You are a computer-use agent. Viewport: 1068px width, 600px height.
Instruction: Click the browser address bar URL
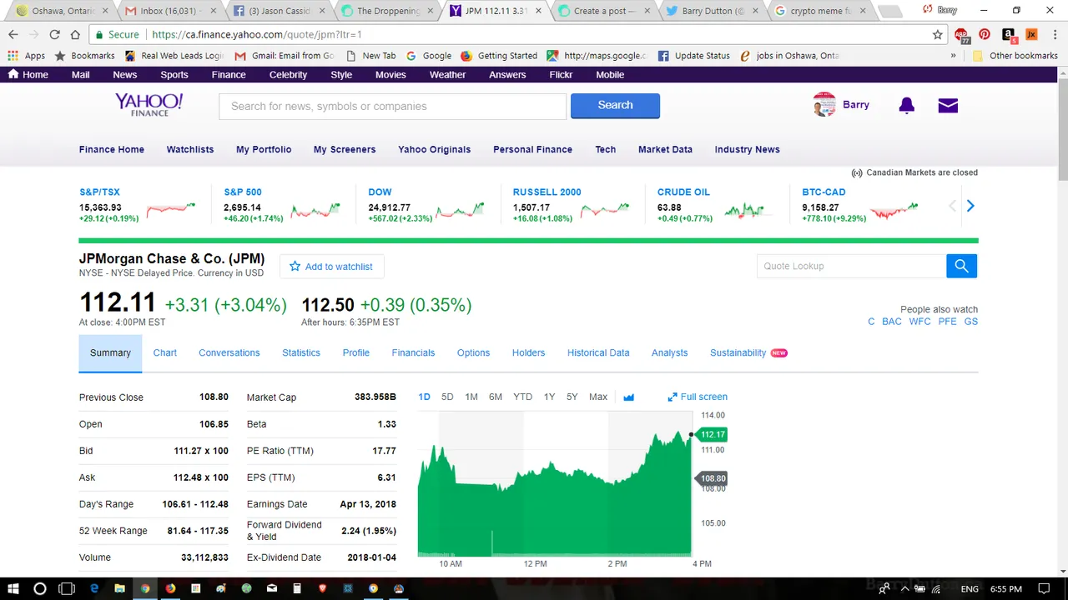[x=256, y=35]
